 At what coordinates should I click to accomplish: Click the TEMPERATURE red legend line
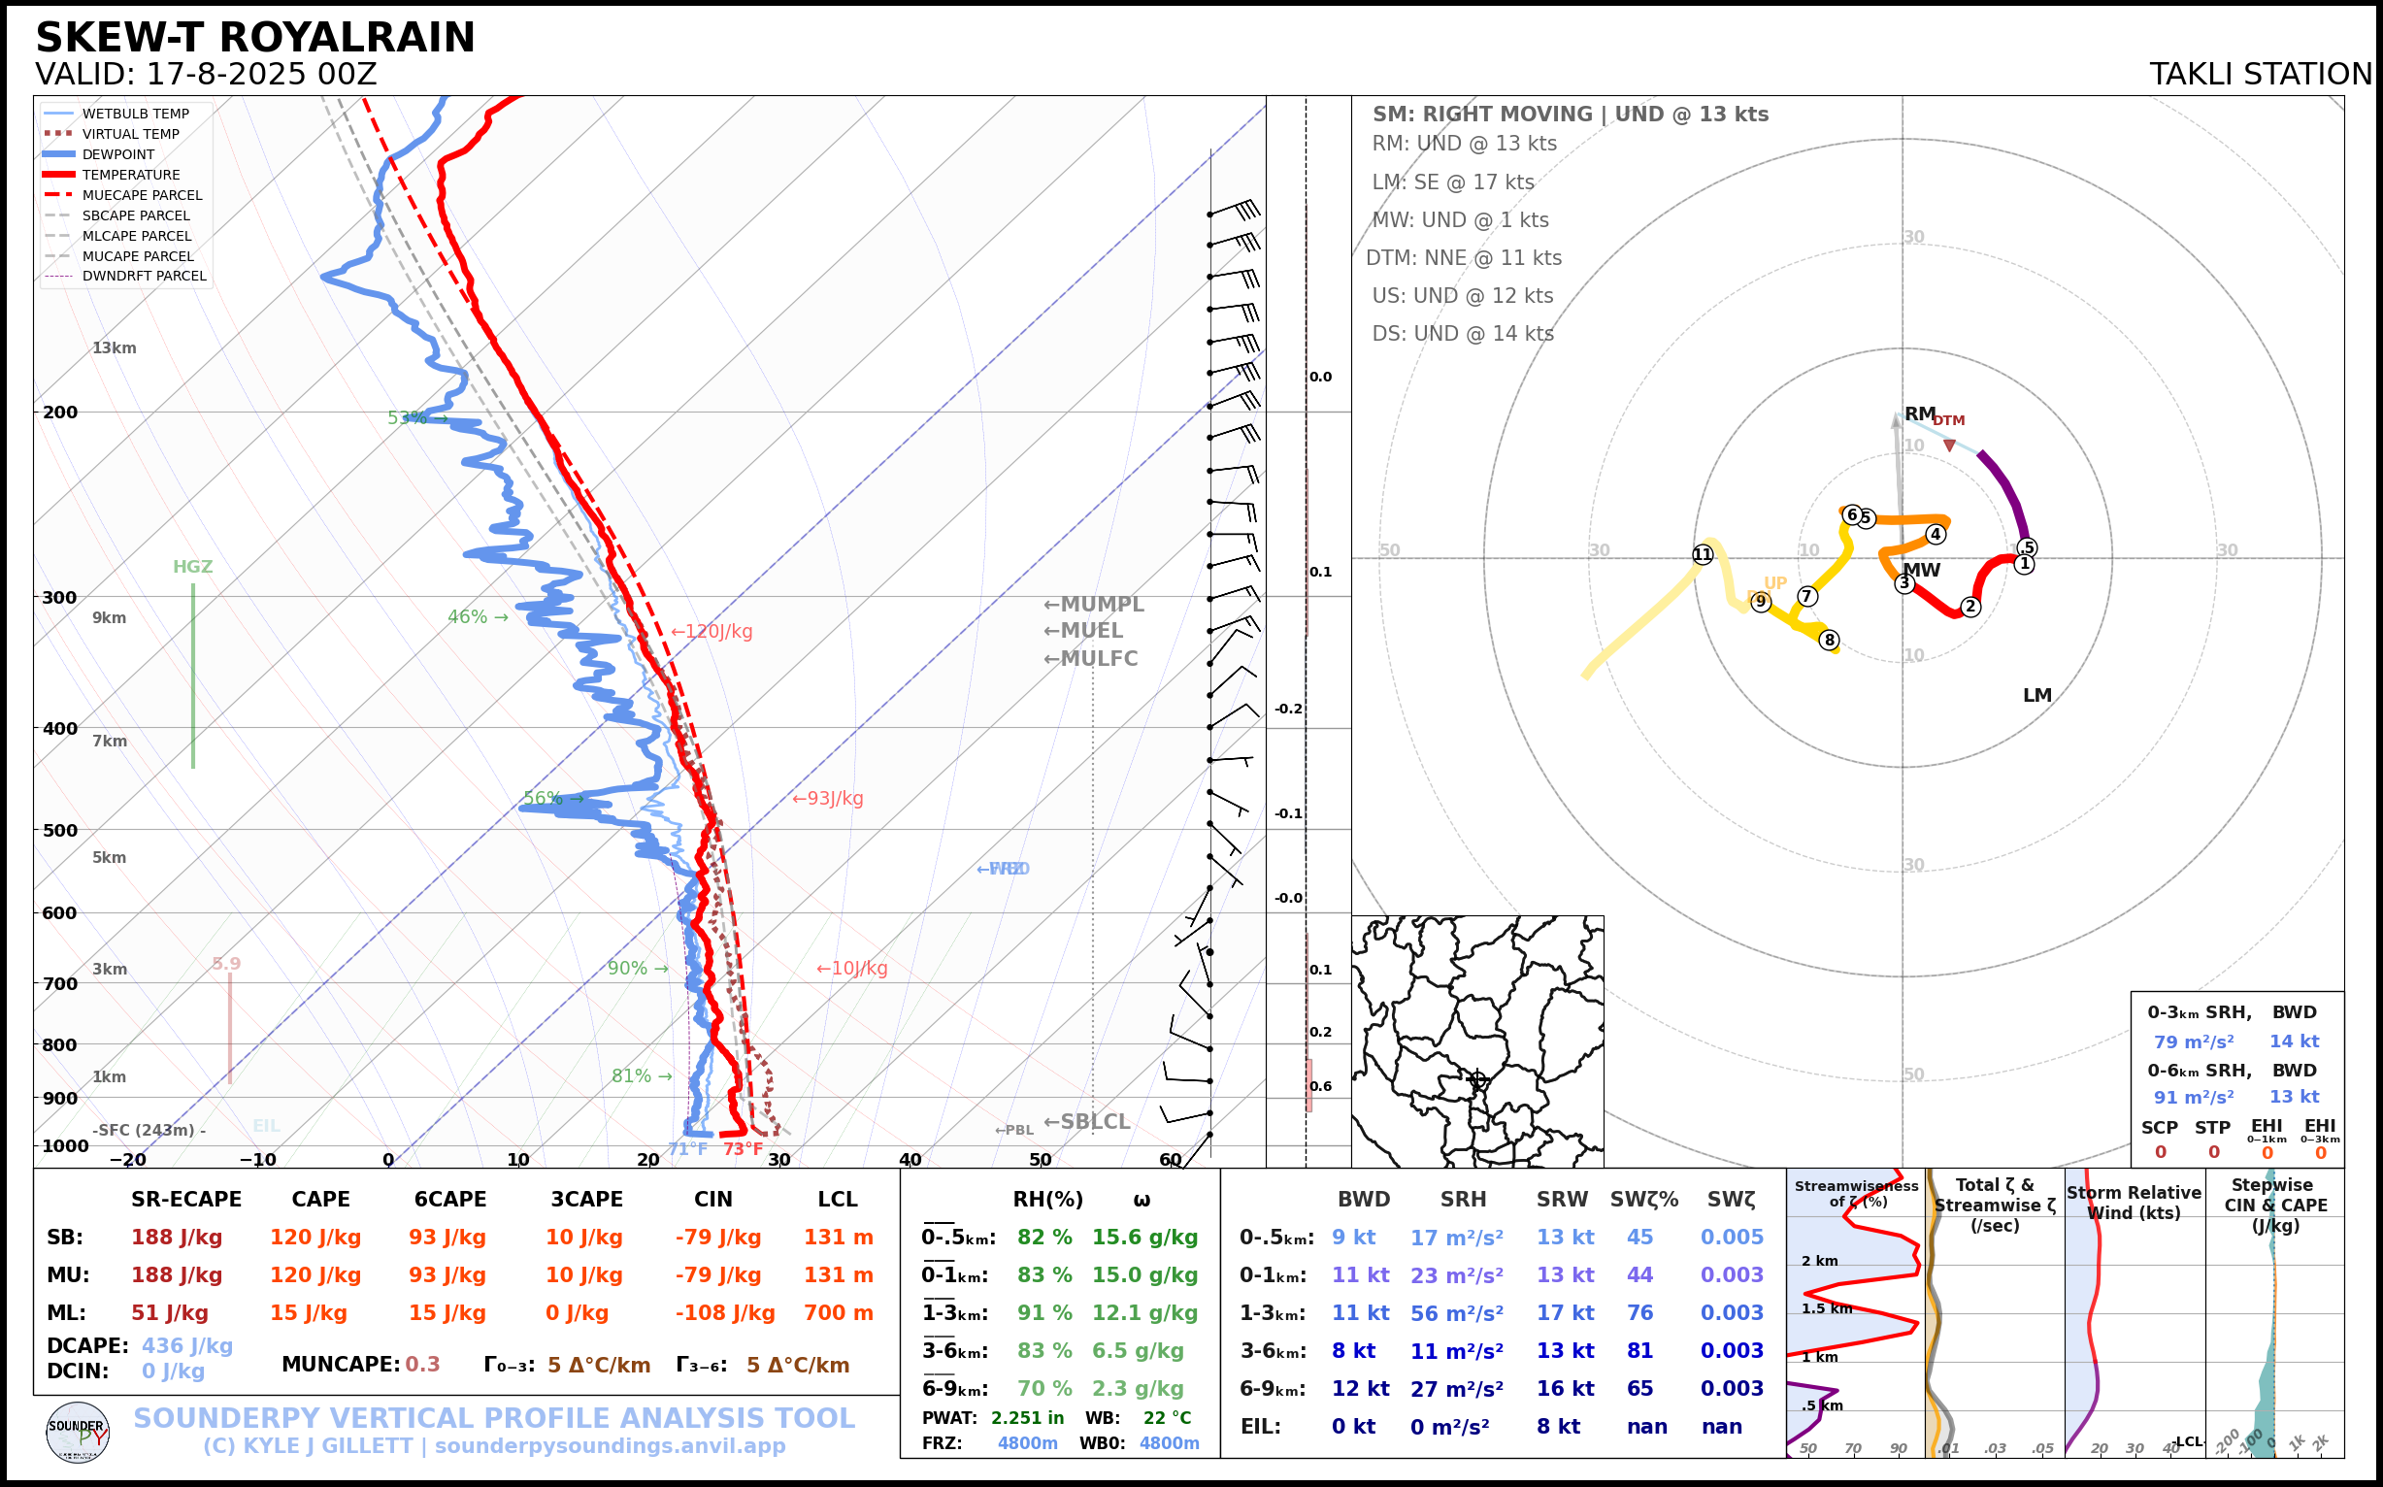click(59, 175)
